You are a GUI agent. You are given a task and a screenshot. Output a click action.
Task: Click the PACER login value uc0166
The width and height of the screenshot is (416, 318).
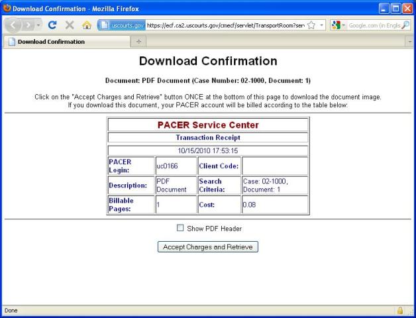click(x=167, y=166)
